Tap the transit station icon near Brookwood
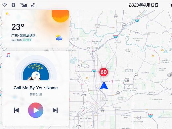 (93, 51)
